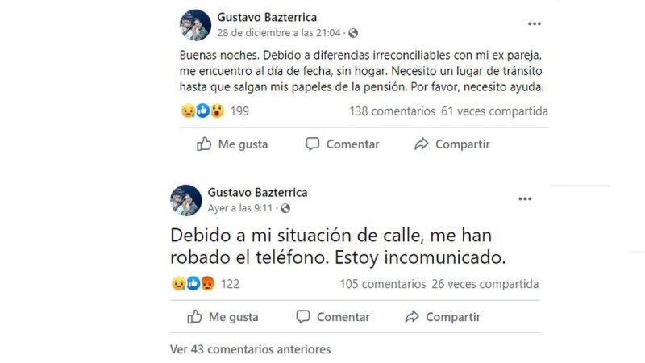The image size is (645, 363).
Task: Click globe privacy icon on first post
Action: pos(353,33)
